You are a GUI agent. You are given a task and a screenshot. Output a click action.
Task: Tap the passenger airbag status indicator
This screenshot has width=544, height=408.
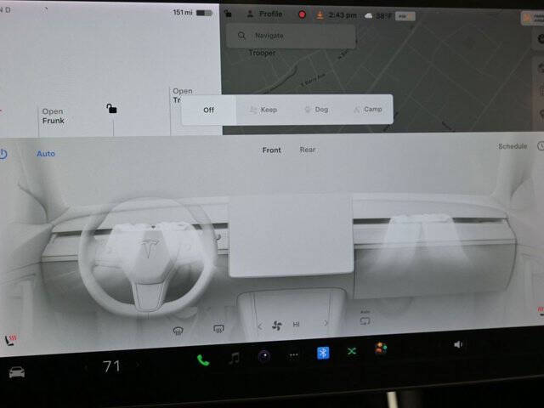[405, 16]
